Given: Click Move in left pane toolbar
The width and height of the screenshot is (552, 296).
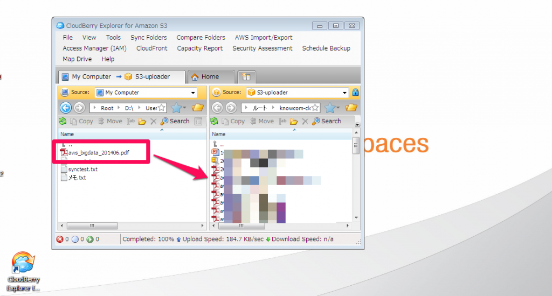Looking at the screenshot, I should point(110,121).
